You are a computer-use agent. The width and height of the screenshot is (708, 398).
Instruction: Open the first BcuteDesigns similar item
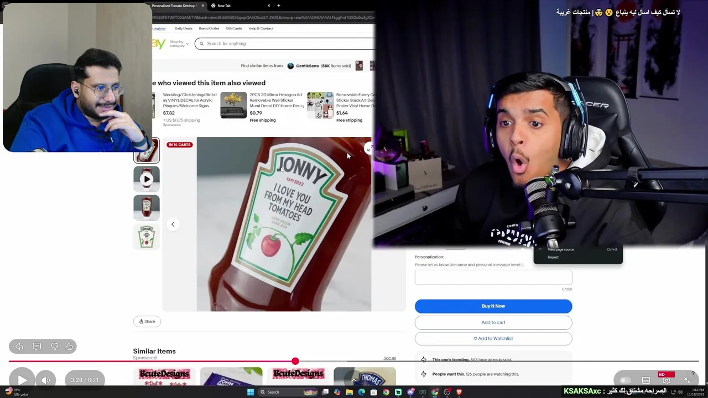(164, 376)
